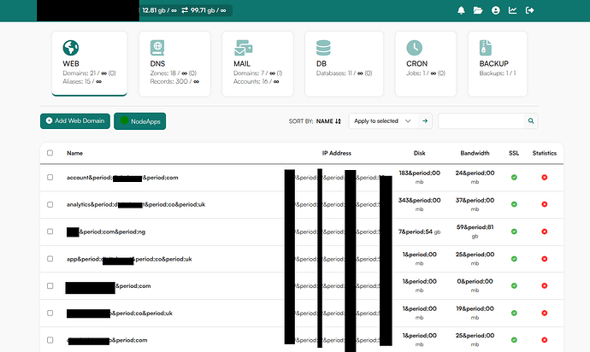Click SSL status icon for account domain row
590x352 pixels.
point(514,178)
